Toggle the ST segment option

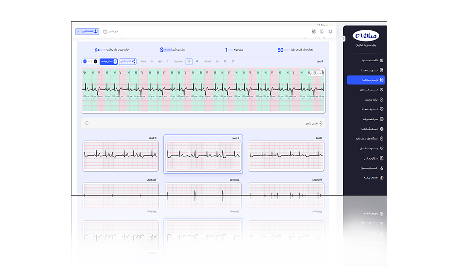pos(189,62)
